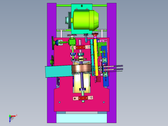This screenshot has height=126, width=168.
Task: Select the red sprocket above yellow bar
Action: pyautogui.click(x=95, y=35)
